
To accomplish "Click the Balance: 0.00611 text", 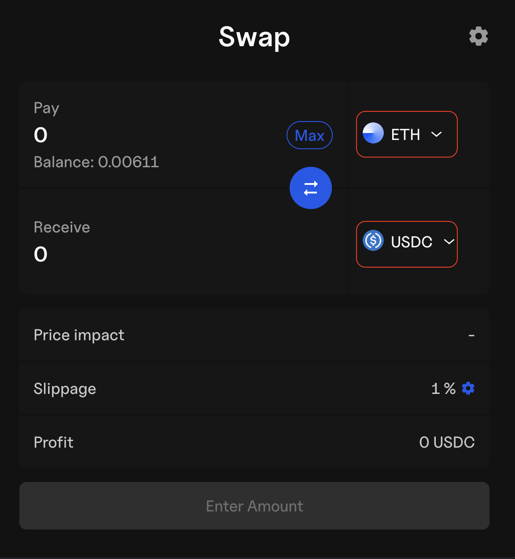I will [x=96, y=162].
